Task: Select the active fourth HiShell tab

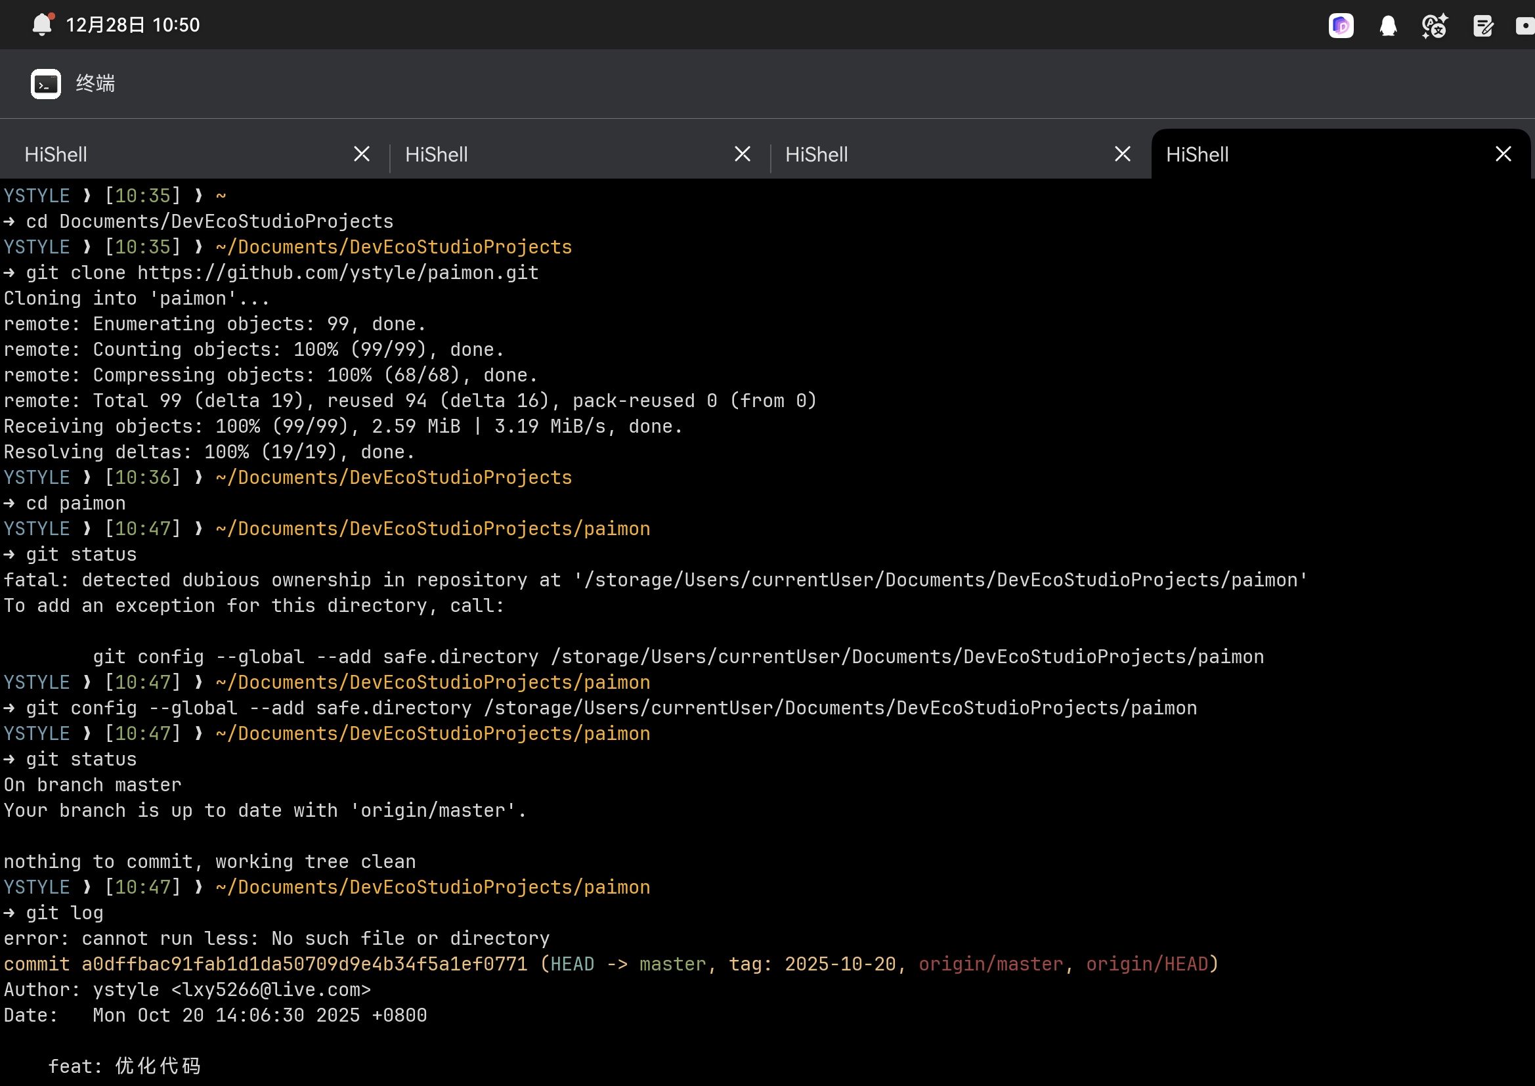Action: click(x=1197, y=154)
